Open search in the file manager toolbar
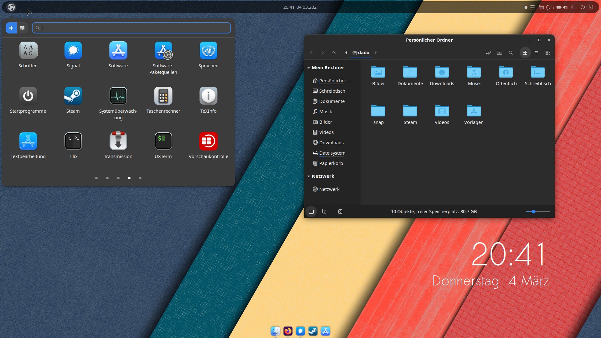The image size is (601, 338). tap(511, 53)
